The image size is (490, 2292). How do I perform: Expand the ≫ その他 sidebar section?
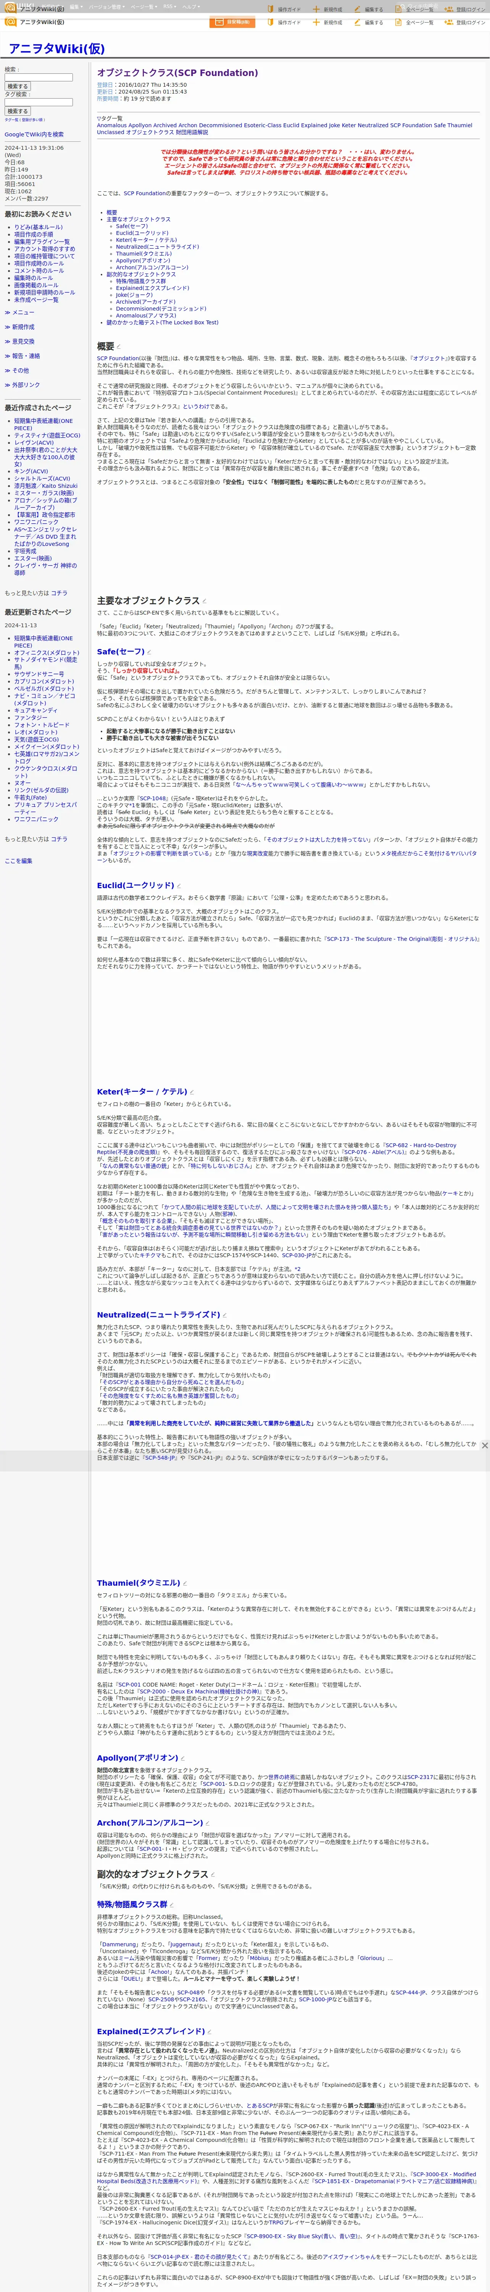pos(17,370)
